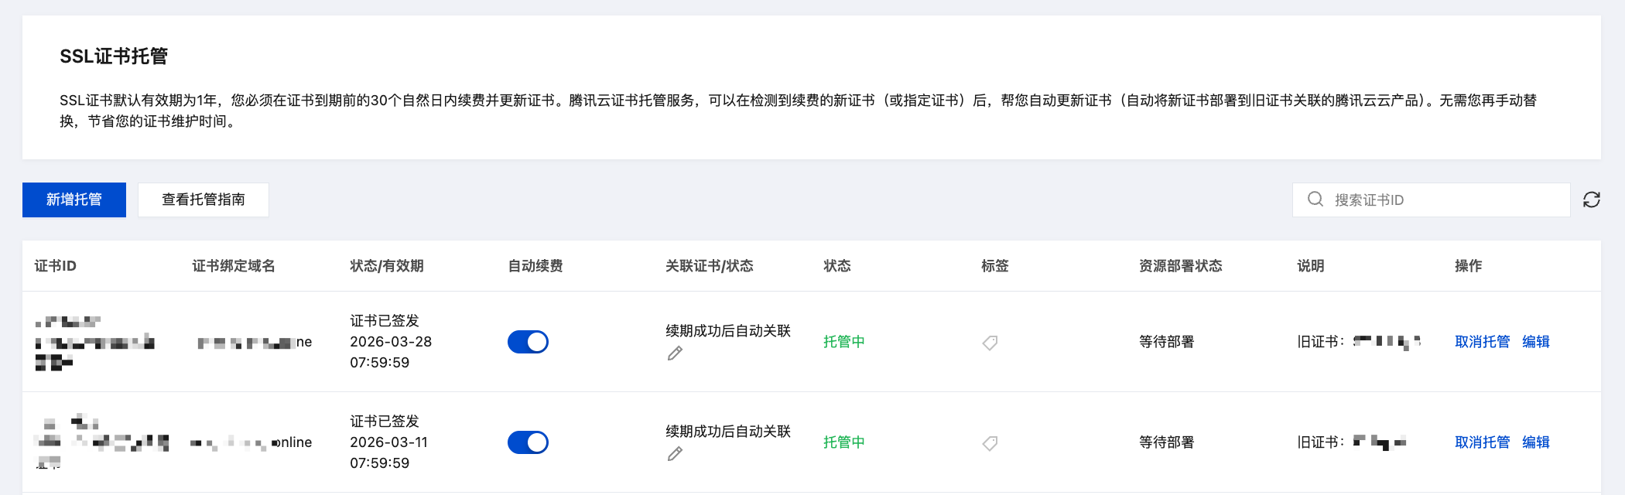Click the 新增托管 button
This screenshot has width=1625, height=495.
tap(74, 200)
